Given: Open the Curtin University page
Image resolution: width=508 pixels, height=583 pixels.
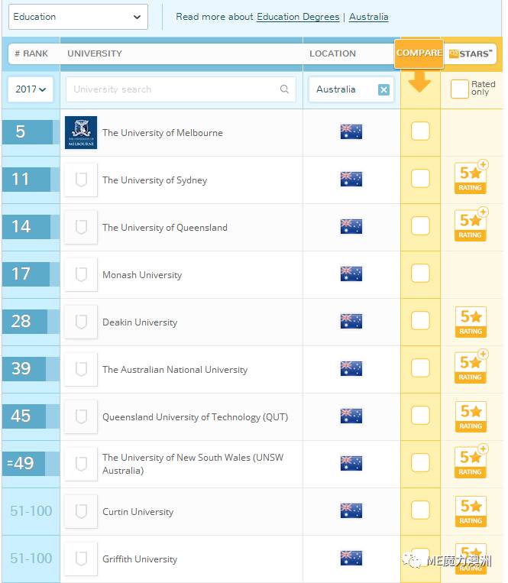Looking at the screenshot, I should 138,512.
